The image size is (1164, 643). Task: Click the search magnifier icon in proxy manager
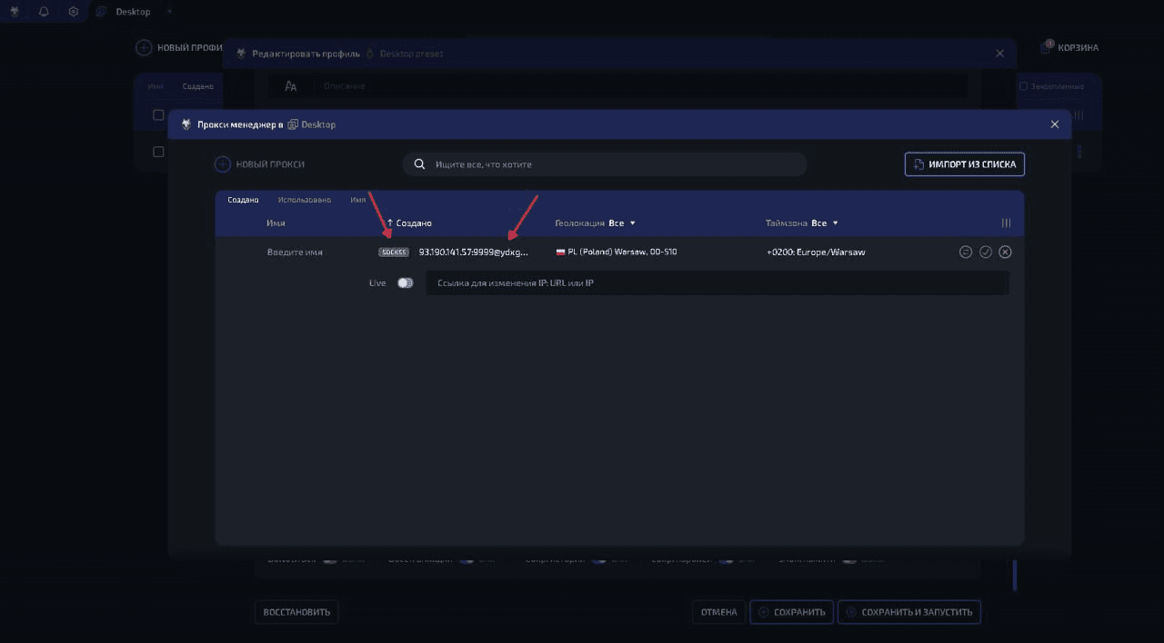[420, 164]
